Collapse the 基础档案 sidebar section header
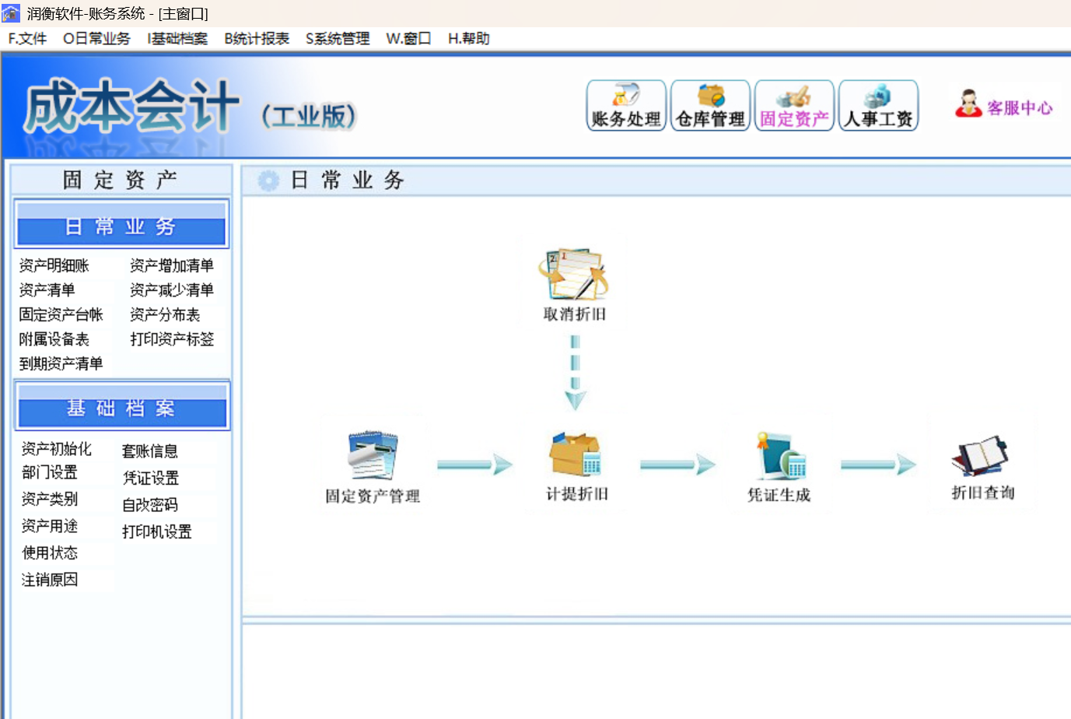 click(122, 405)
